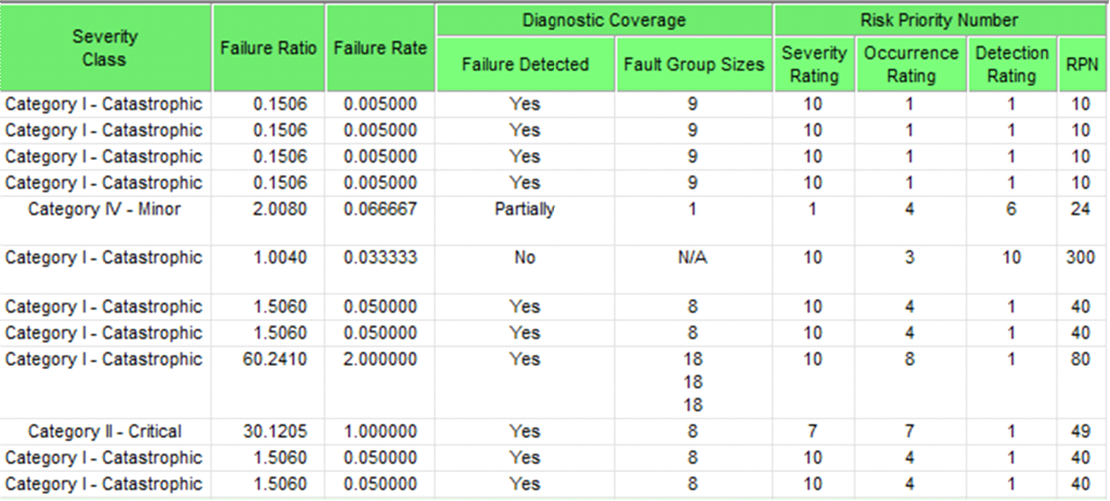Click the Failure Rate column header
1110x501 pixels.
(381, 48)
